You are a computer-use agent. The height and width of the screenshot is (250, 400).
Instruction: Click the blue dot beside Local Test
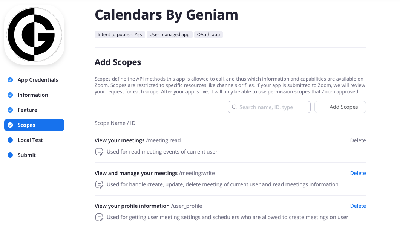(10, 140)
